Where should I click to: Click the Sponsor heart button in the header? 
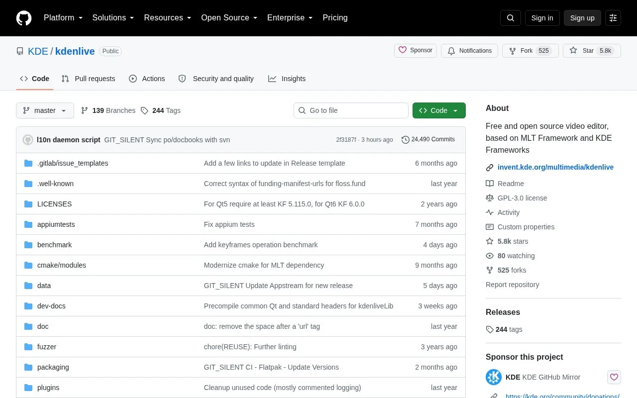416,51
